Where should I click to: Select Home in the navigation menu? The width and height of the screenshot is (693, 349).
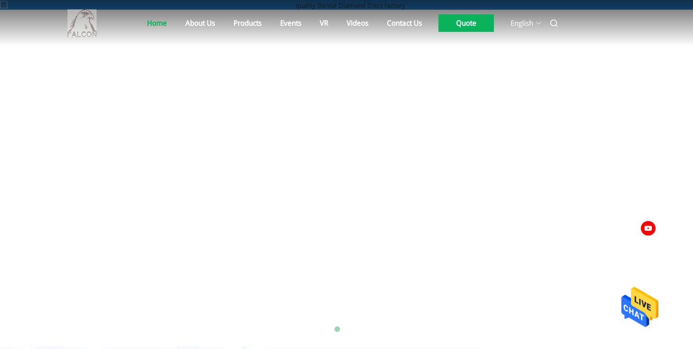click(x=157, y=23)
